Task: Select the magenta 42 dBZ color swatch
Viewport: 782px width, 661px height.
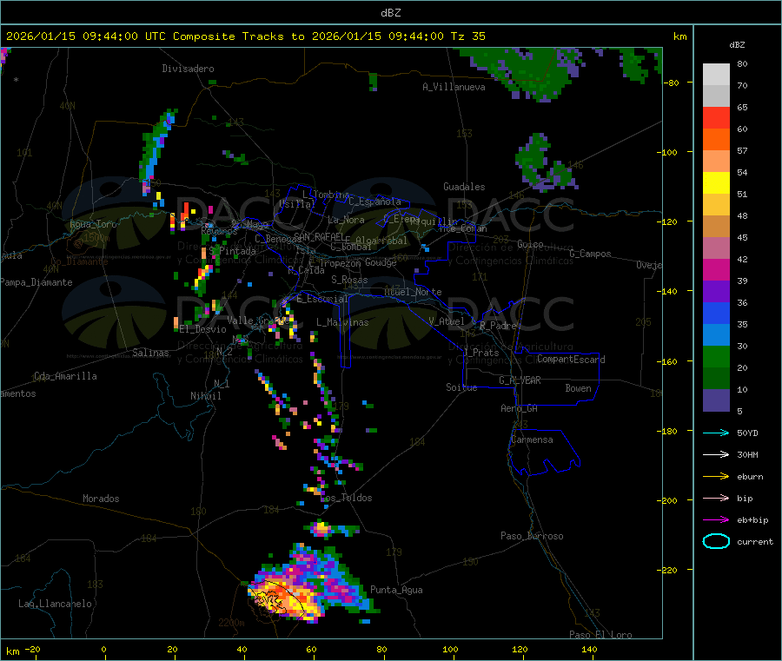Action: [x=716, y=269]
